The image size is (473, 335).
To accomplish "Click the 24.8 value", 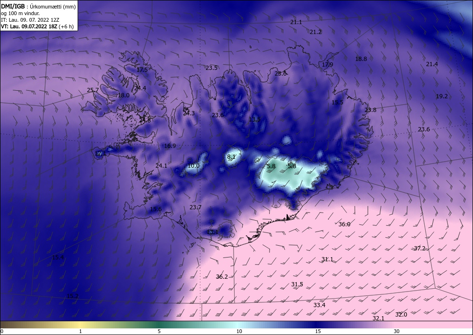I will click(144, 120).
